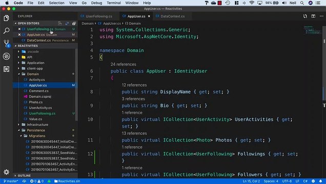Screen dimensions: 326x184
Task: Open the Terminal menu
Action: tap(113, 3)
